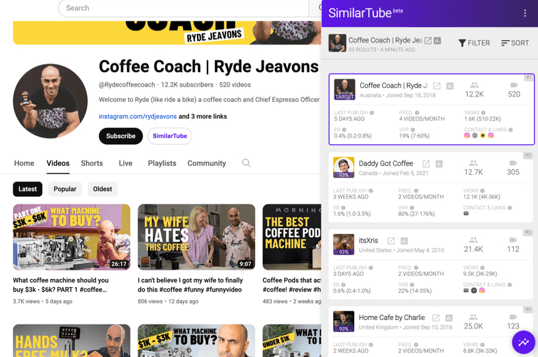Open the instagram.com/rydjeavons link

[x=137, y=116]
